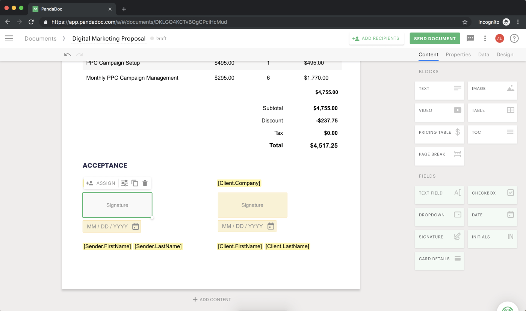The height and width of the screenshot is (311, 526).
Task: Click the Incognito indicator icon
Action: [x=506, y=22]
